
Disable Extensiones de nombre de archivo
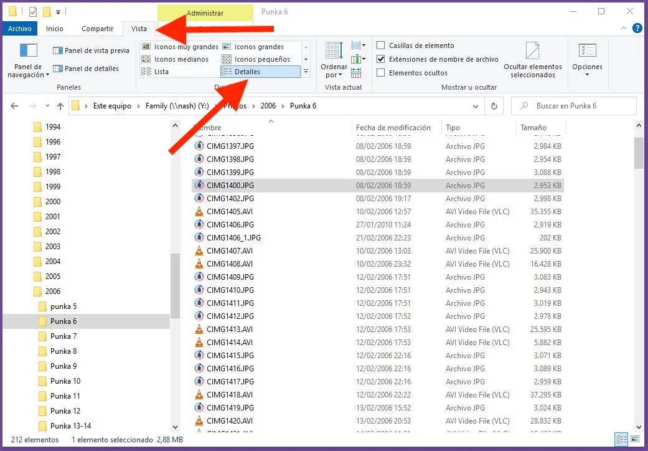pyautogui.click(x=380, y=59)
